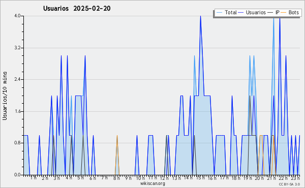
Task: Click the y-axis value 0.8
Action: coord(17,143)
